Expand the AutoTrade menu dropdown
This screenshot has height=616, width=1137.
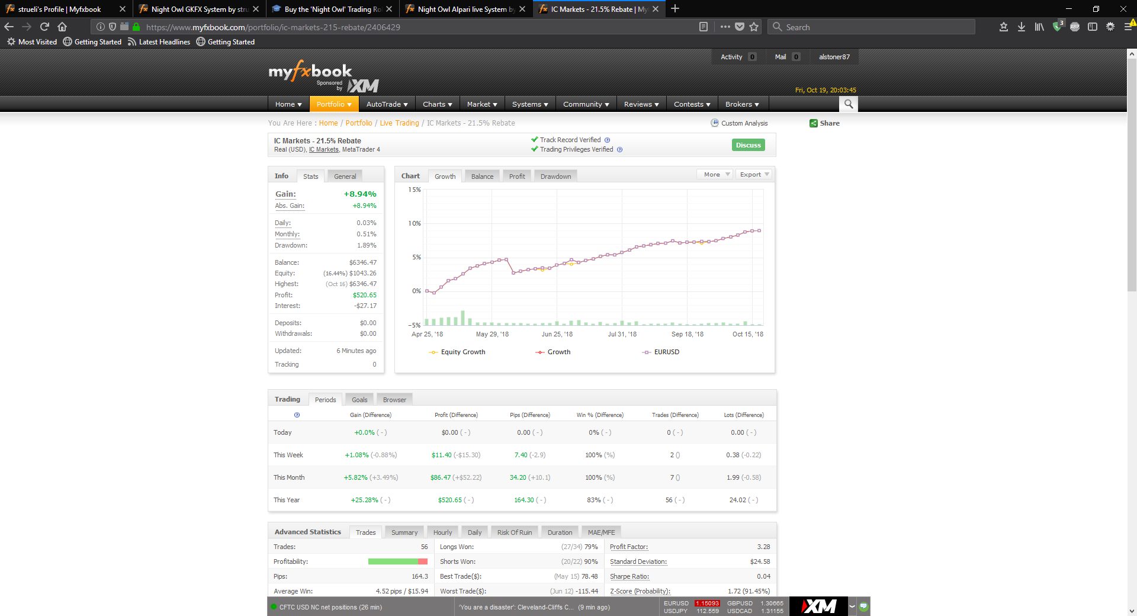point(387,104)
